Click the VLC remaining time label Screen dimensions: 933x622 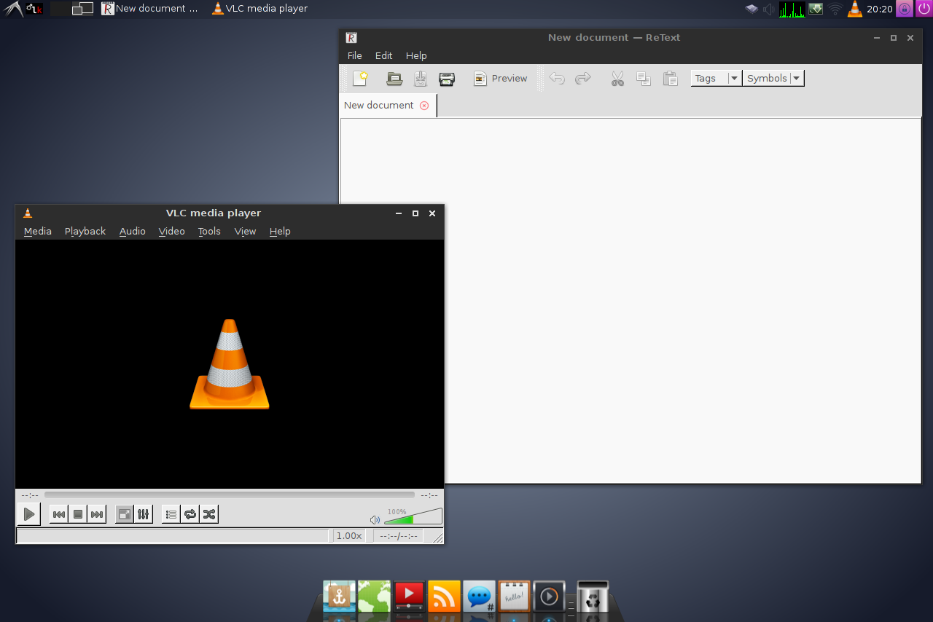429,495
